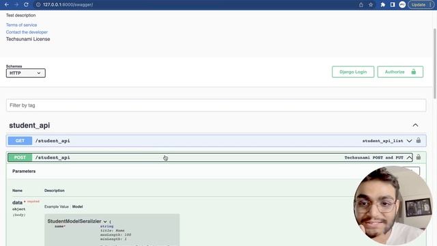Screen dimensions: 437x246
Task: Click the data parameter name
Action: 17,202
